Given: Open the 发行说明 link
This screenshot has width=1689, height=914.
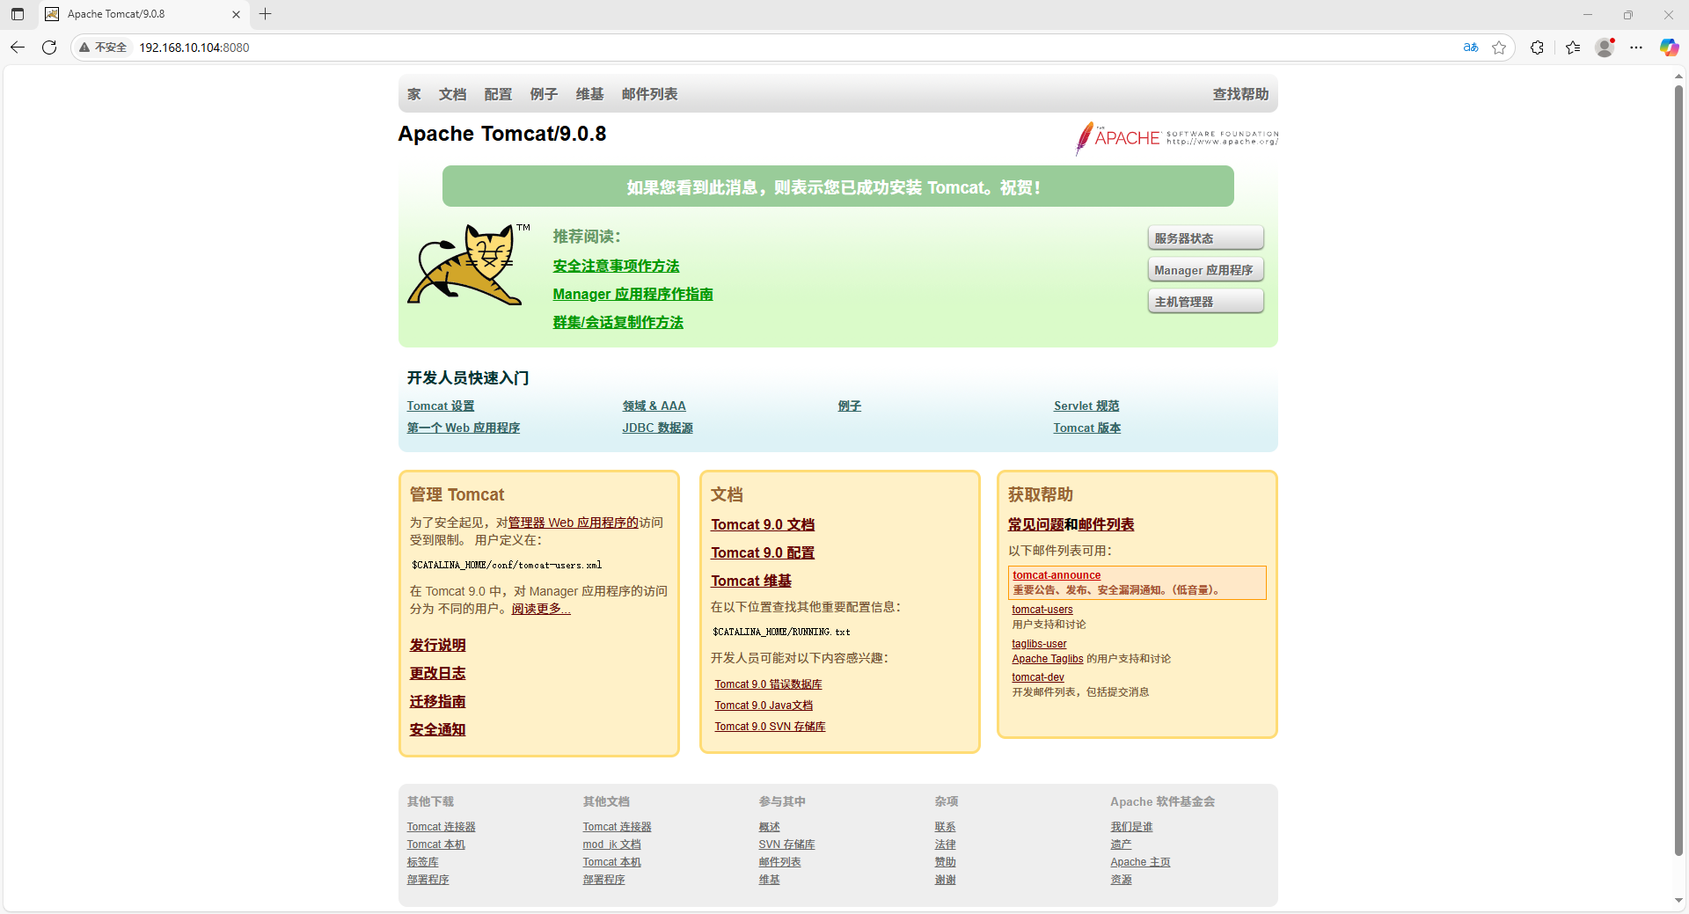Looking at the screenshot, I should (437, 645).
